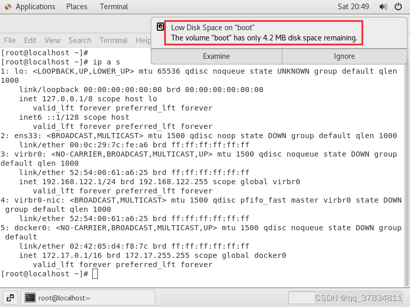The image size is (410, 307).
Task: Open the Terminal menu in the top bar
Action: (113, 7)
